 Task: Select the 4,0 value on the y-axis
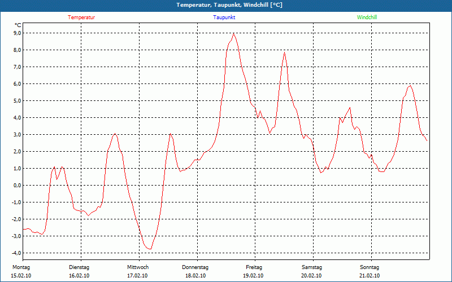18,118
